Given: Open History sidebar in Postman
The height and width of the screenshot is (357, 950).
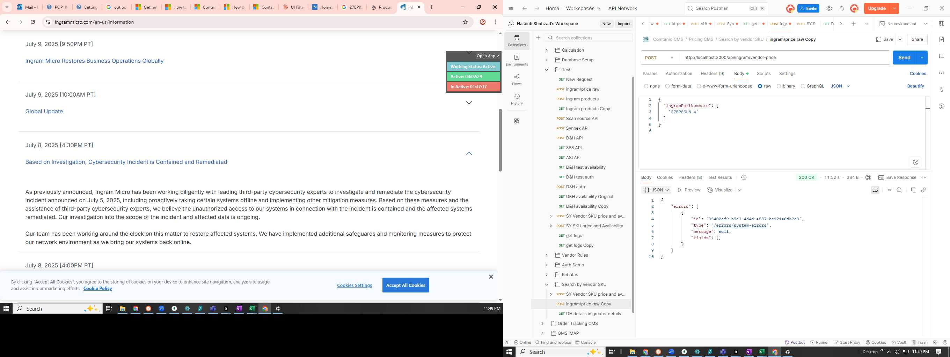Looking at the screenshot, I should coord(517,99).
